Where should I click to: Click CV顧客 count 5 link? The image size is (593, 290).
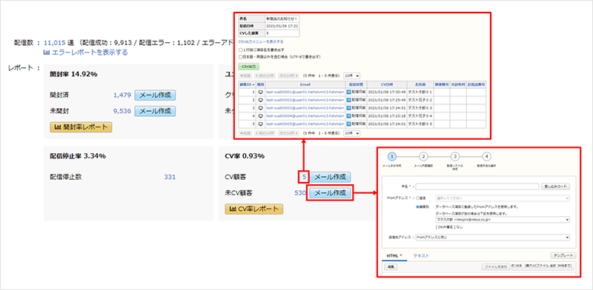click(304, 177)
